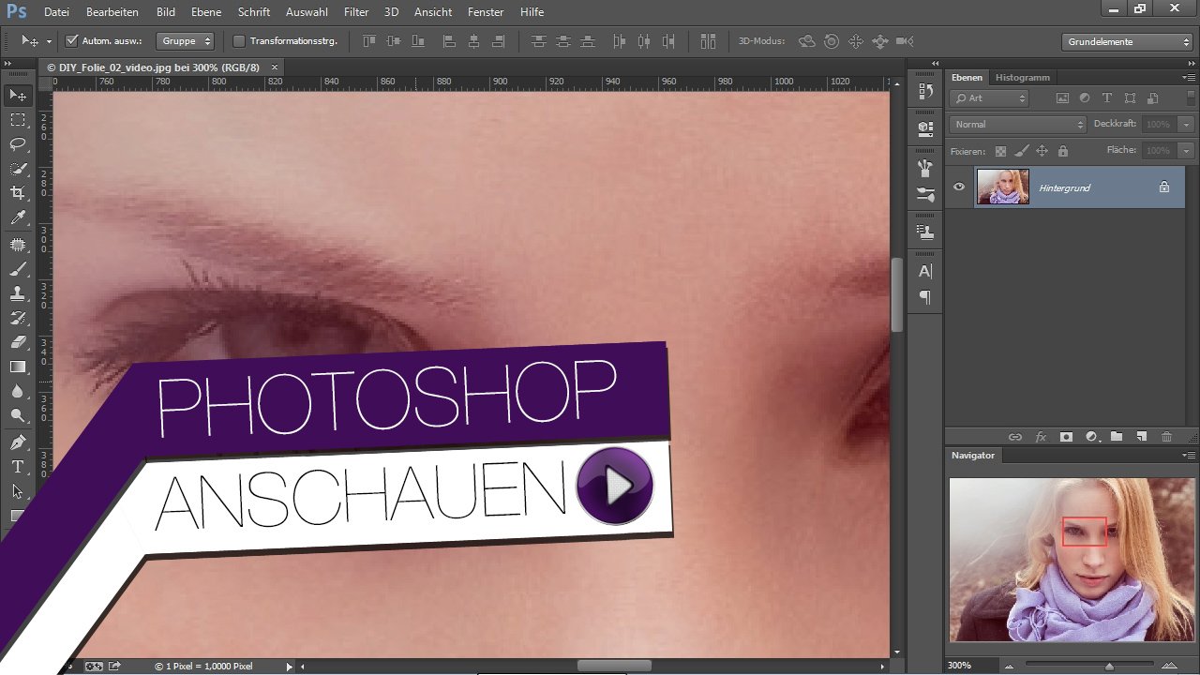
Task: Select the Spot Healing Brush tool
Action: [x=18, y=245]
